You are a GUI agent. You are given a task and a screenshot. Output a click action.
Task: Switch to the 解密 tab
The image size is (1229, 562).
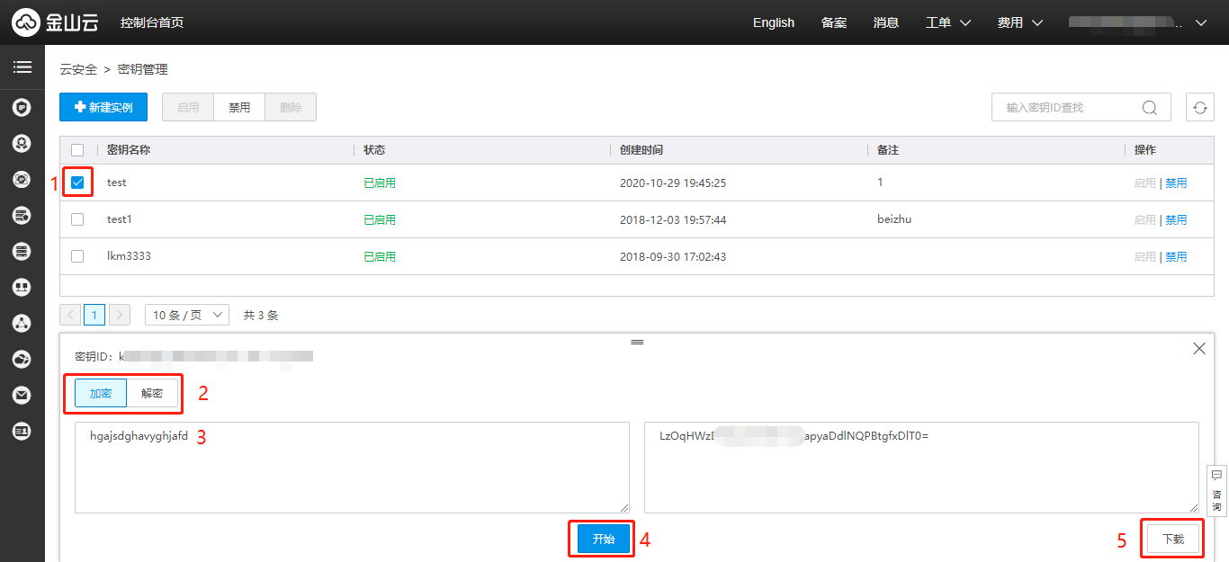(x=152, y=394)
